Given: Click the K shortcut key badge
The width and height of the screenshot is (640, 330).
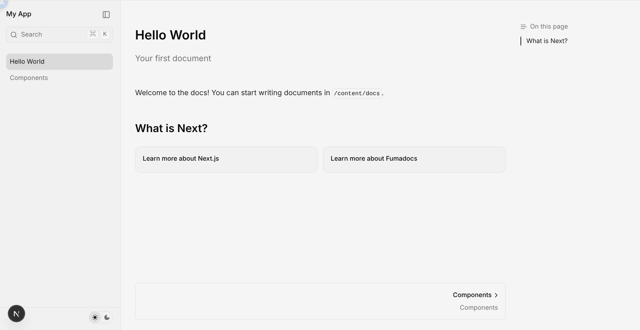Looking at the screenshot, I should (105, 34).
